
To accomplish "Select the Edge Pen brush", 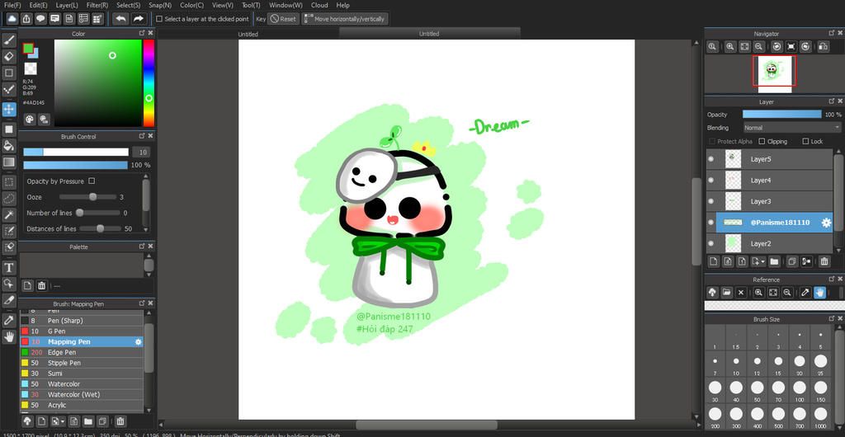I will [82, 352].
